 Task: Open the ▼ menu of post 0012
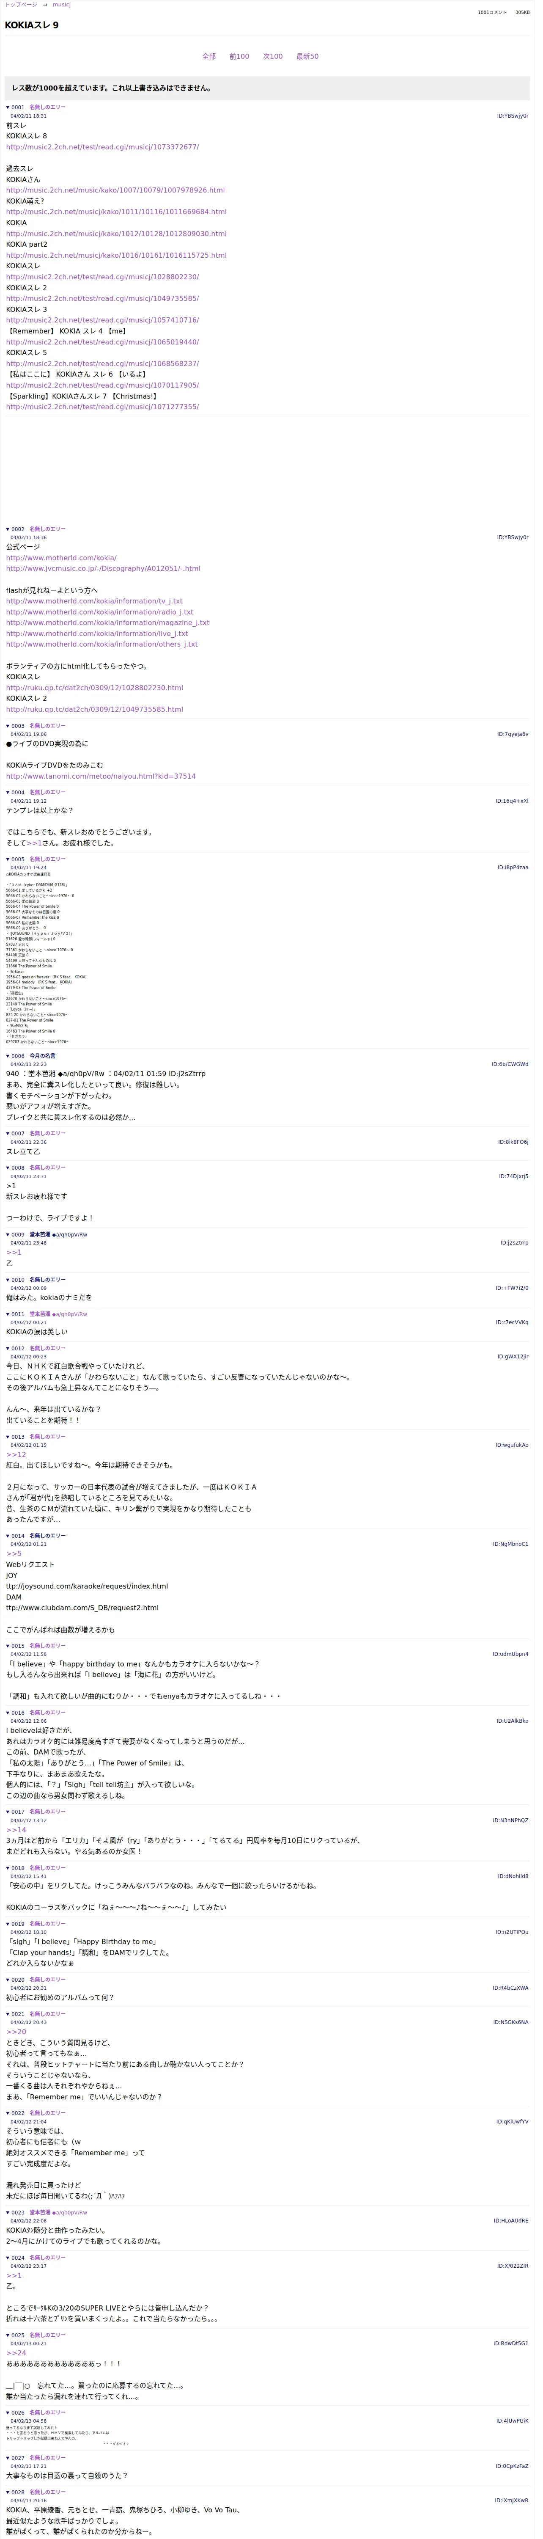coord(8,1348)
